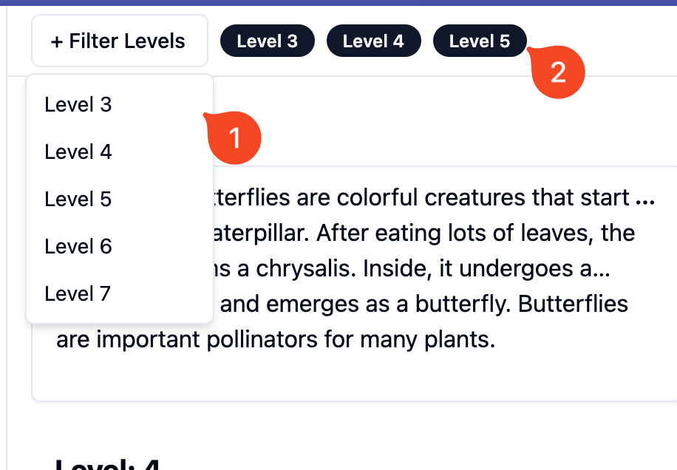Toggle the Level 4 filter chip
677x470 pixels.
373,41
